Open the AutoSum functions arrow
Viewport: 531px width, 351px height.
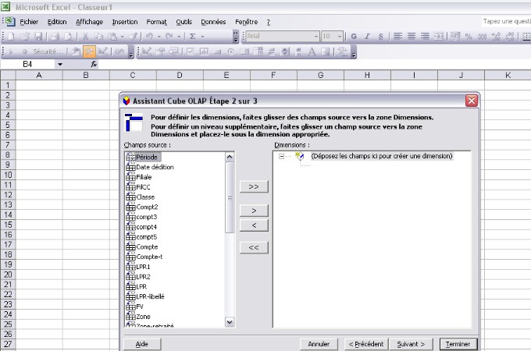[202, 36]
